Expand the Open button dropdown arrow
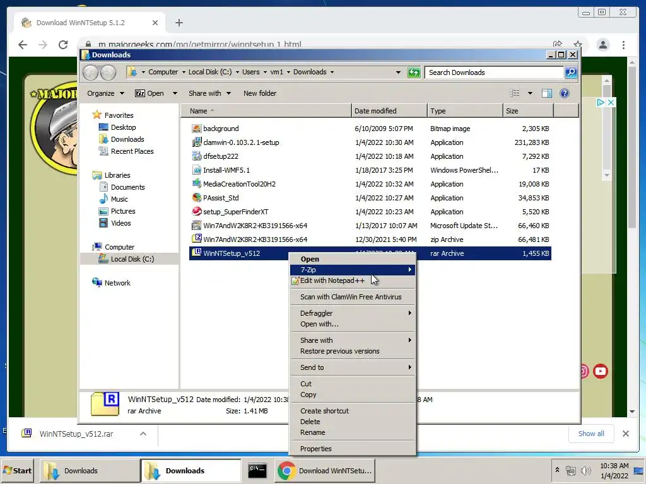646x484 pixels. 175,93
